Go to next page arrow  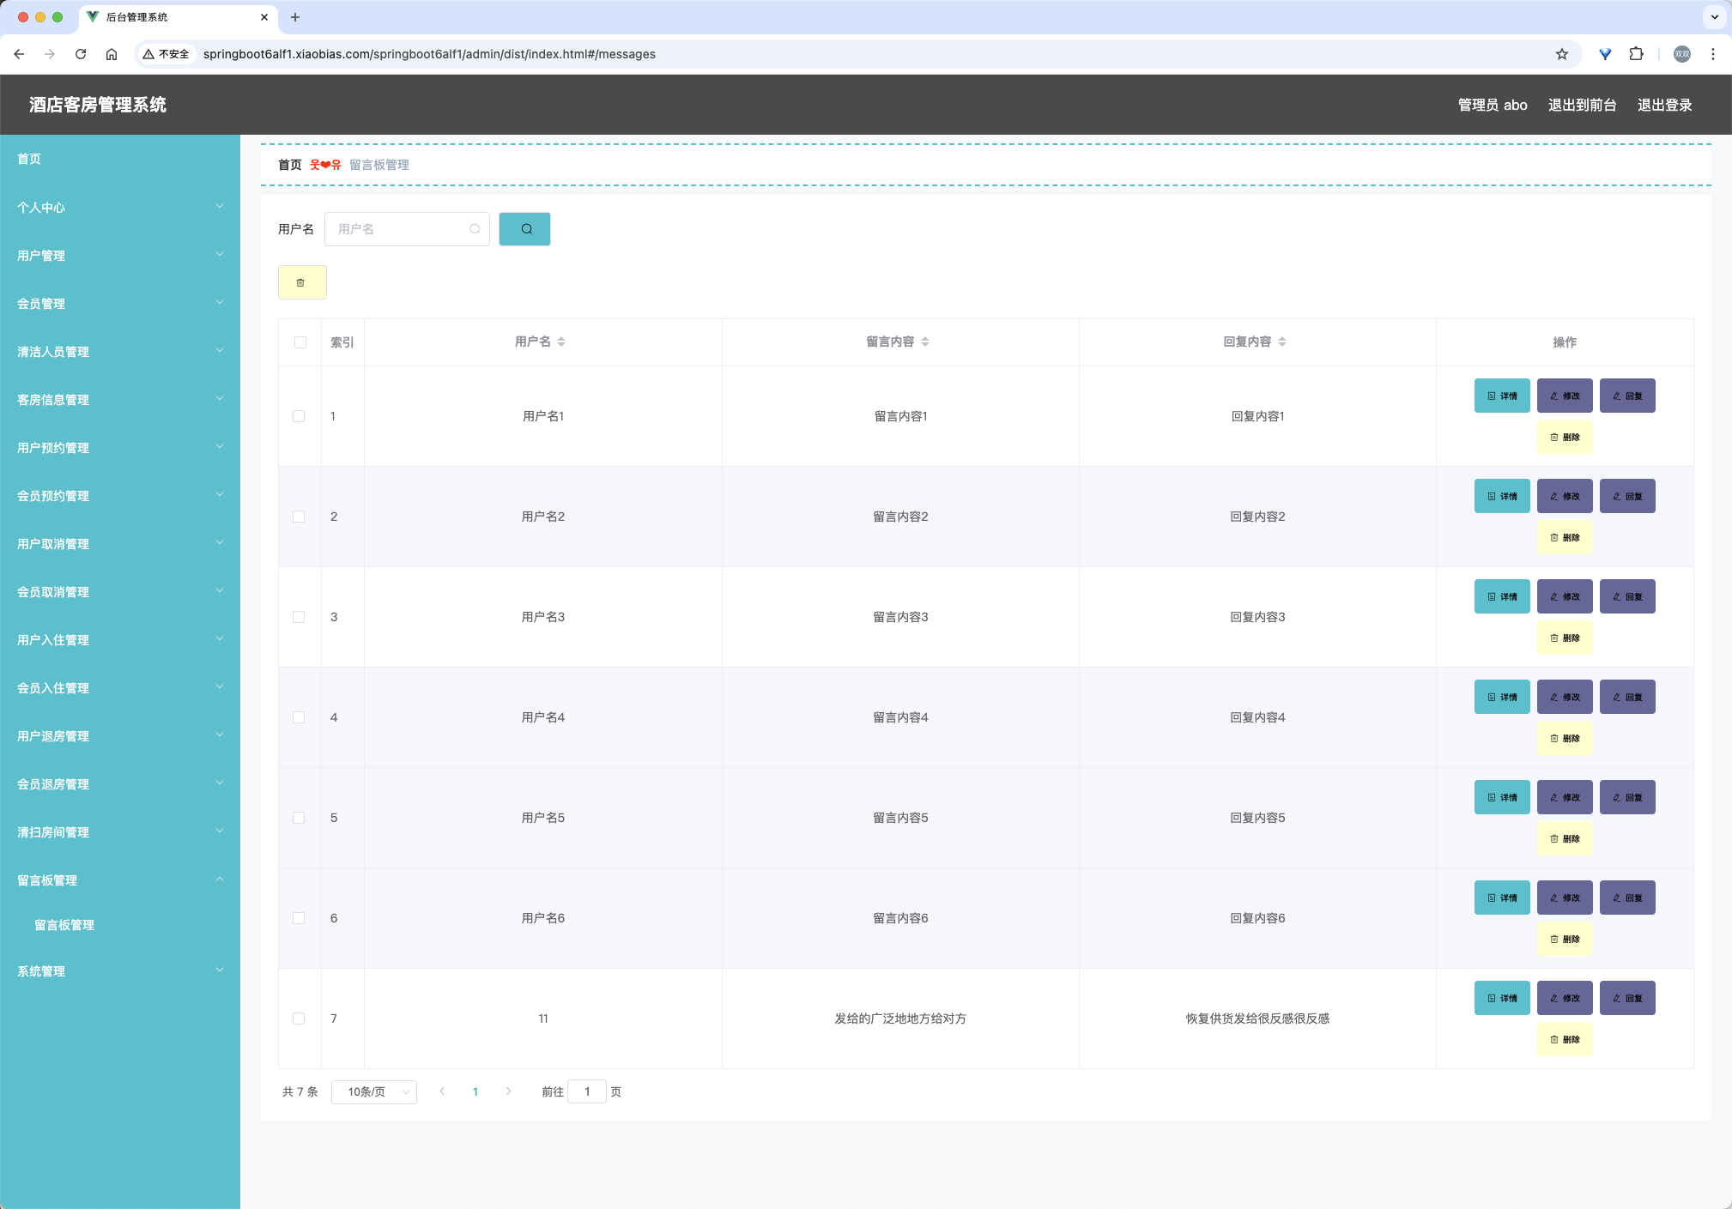508,1091
